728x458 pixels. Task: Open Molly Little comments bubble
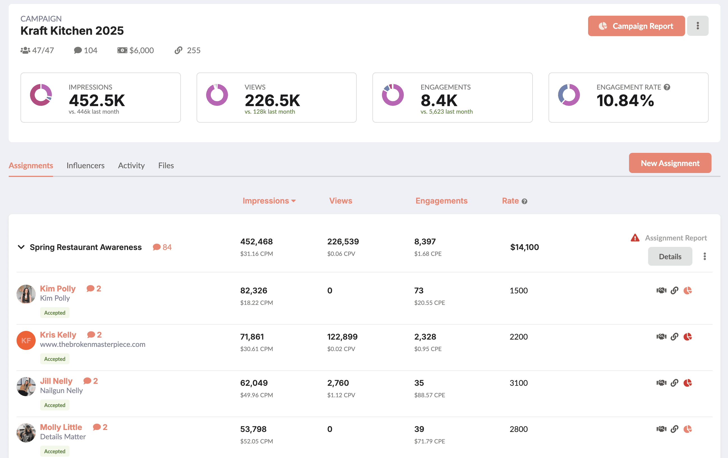point(100,427)
